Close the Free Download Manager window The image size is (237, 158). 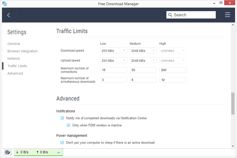(230, 3)
